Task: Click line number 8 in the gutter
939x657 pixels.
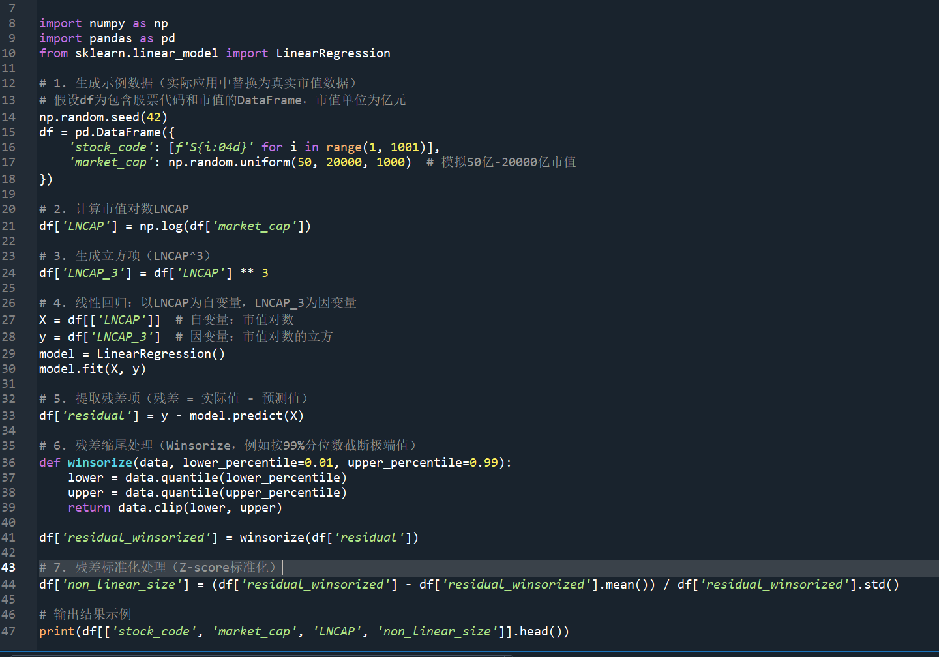Action: (x=12, y=23)
